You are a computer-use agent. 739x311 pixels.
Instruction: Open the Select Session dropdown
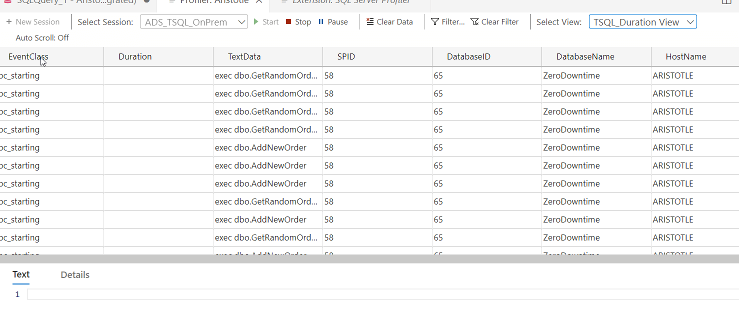tap(193, 22)
